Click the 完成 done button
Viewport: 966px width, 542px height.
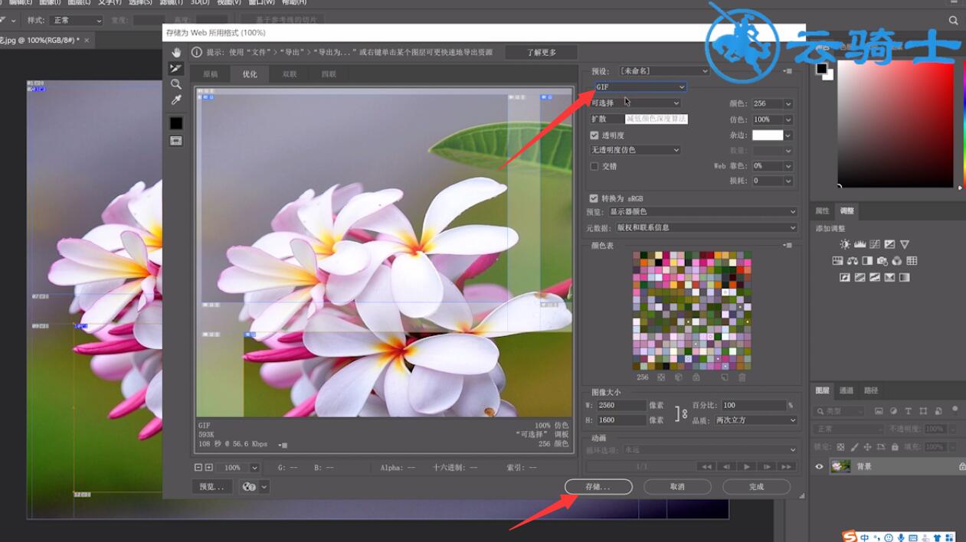(x=756, y=486)
